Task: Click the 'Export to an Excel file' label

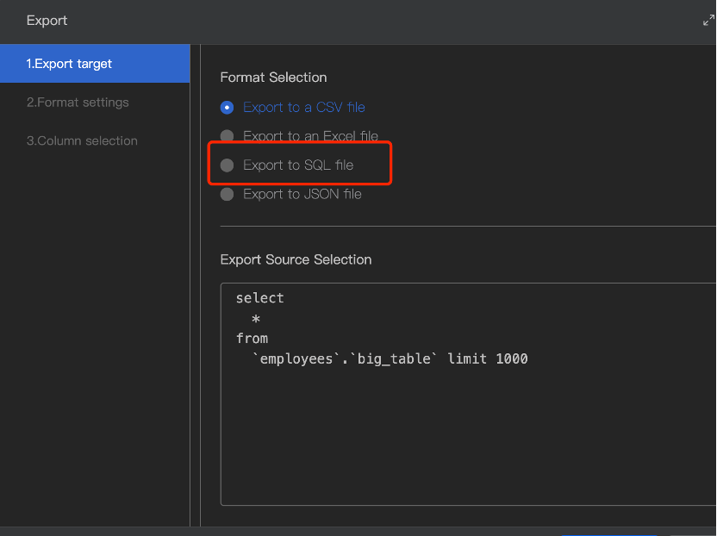Action: coord(310,136)
